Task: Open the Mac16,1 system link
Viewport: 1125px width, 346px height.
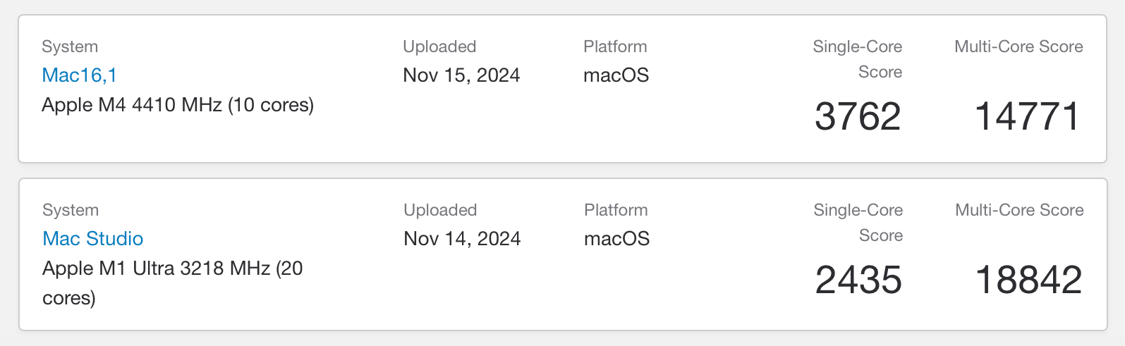Action: tap(79, 75)
